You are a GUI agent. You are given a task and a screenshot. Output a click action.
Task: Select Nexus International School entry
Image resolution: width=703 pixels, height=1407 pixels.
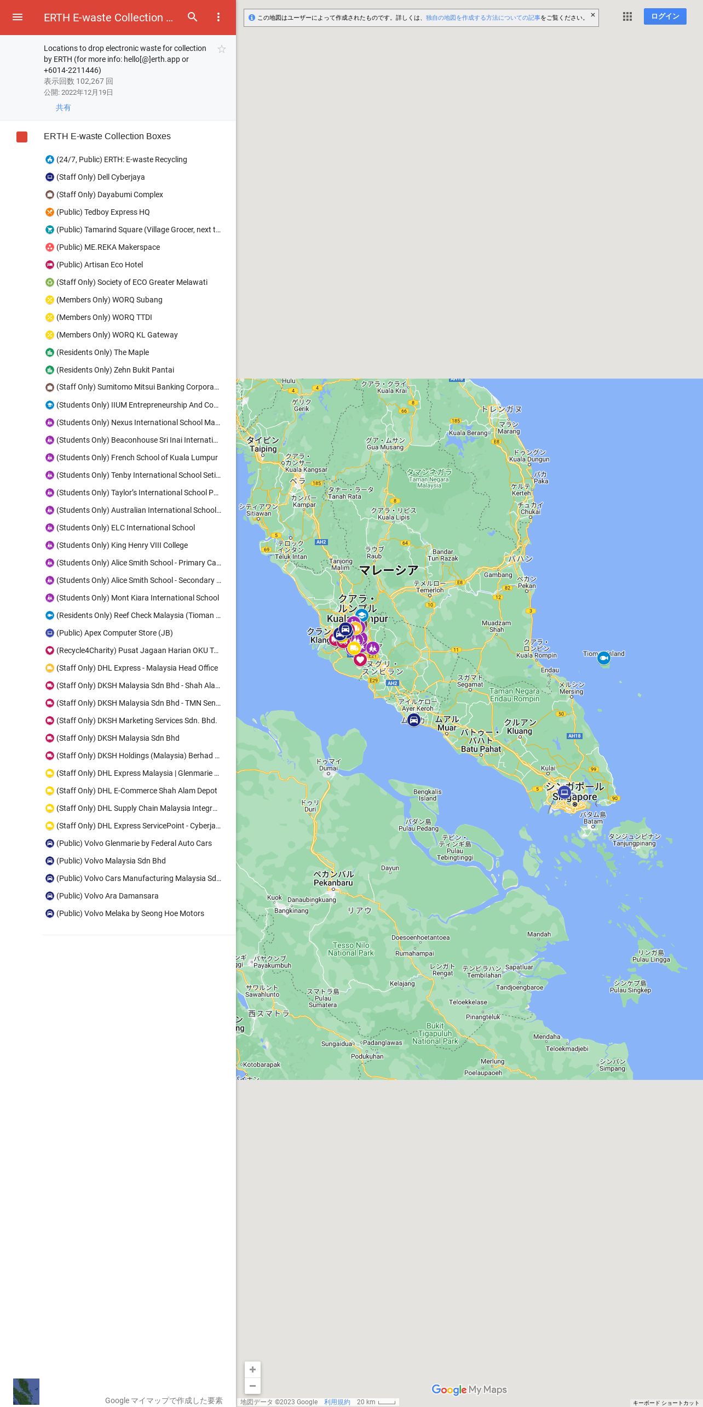132,422
